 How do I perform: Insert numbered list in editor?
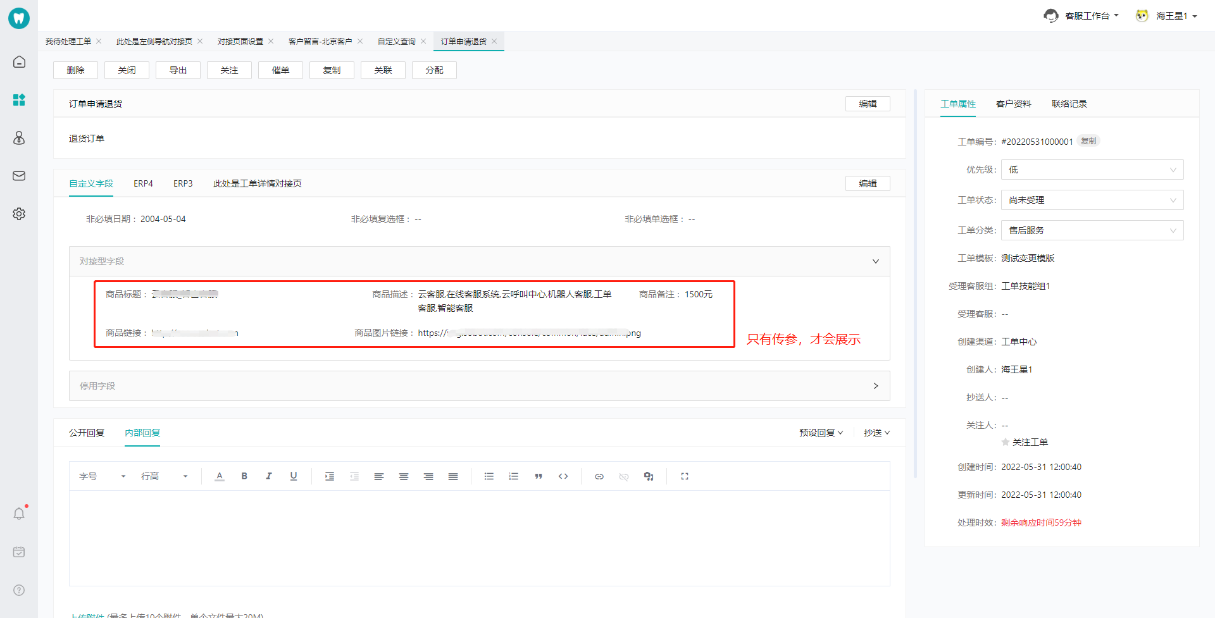coord(514,476)
